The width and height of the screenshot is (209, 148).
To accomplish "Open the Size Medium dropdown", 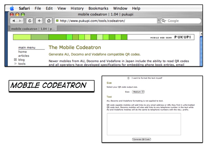I will (x=138, y=92).
